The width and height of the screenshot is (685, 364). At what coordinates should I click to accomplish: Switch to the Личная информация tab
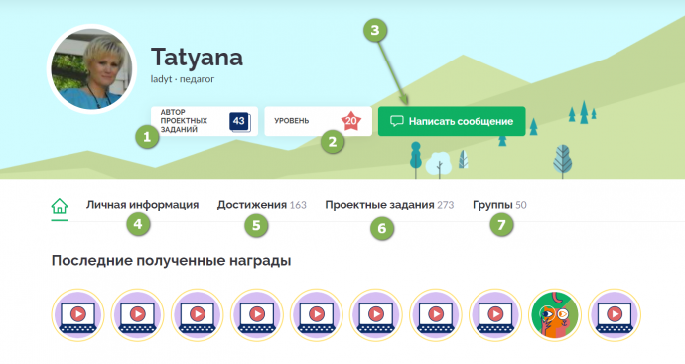coord(142,205)
